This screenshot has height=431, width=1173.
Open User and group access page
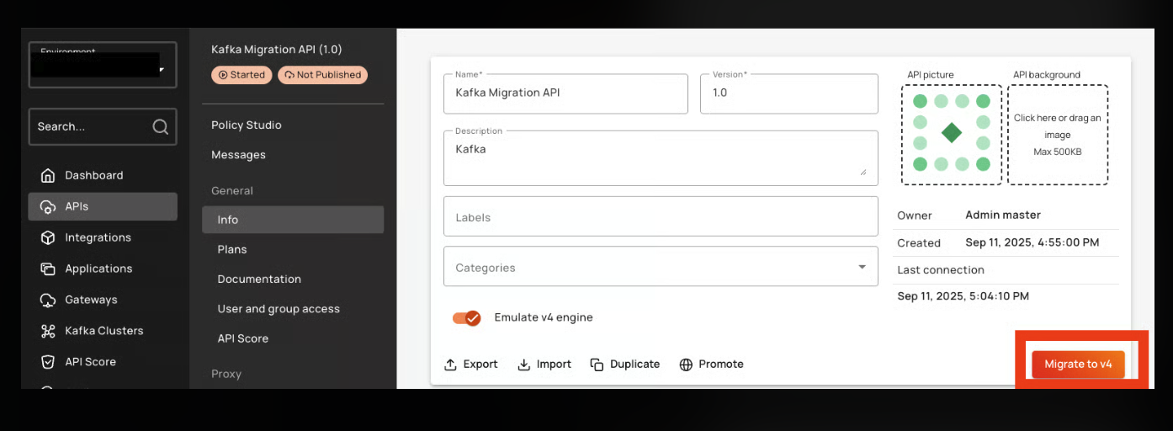tap(279, 309)
